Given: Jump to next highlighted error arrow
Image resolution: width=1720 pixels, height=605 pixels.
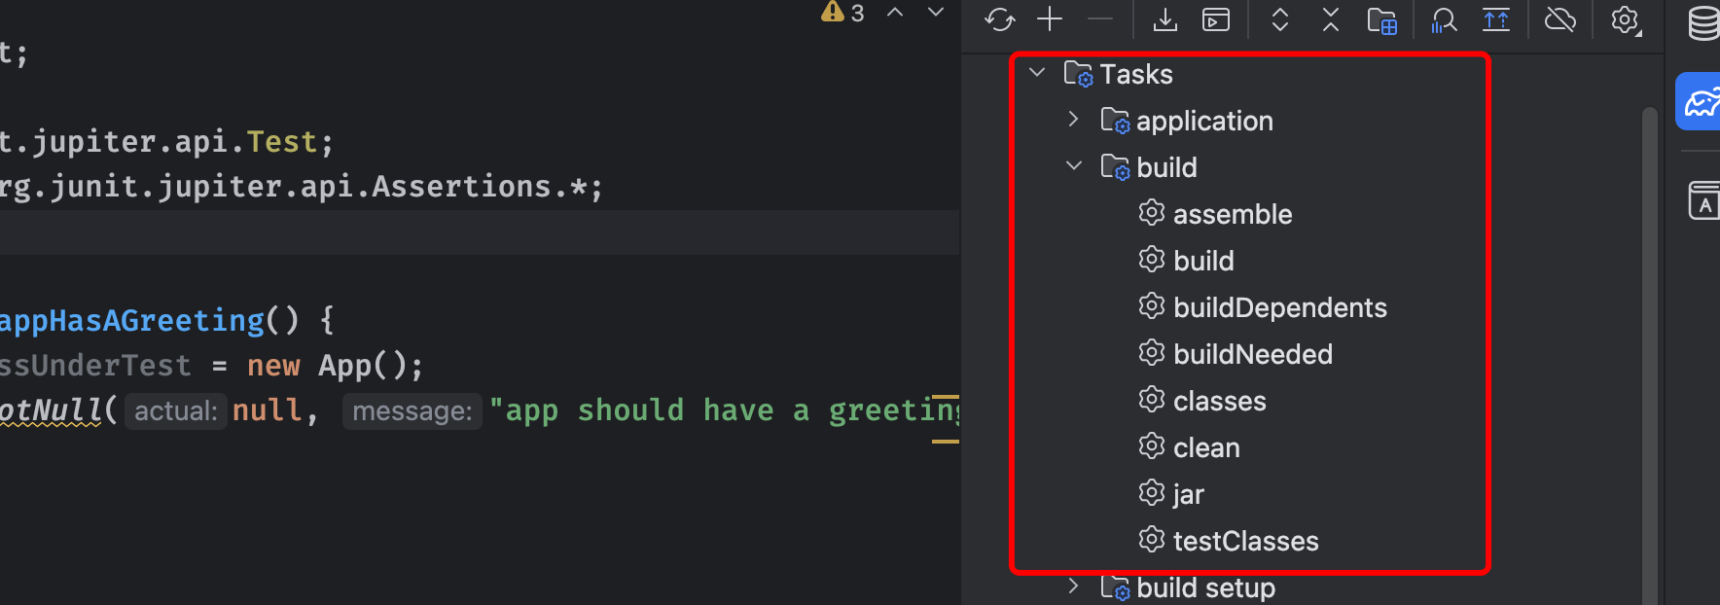Looking at the screenshot, I should (936, 13).
